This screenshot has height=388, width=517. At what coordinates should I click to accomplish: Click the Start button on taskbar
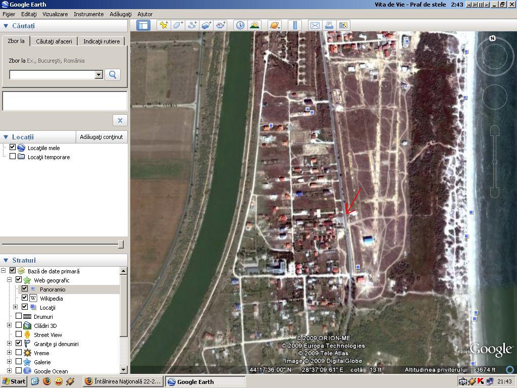click(14, 381)
